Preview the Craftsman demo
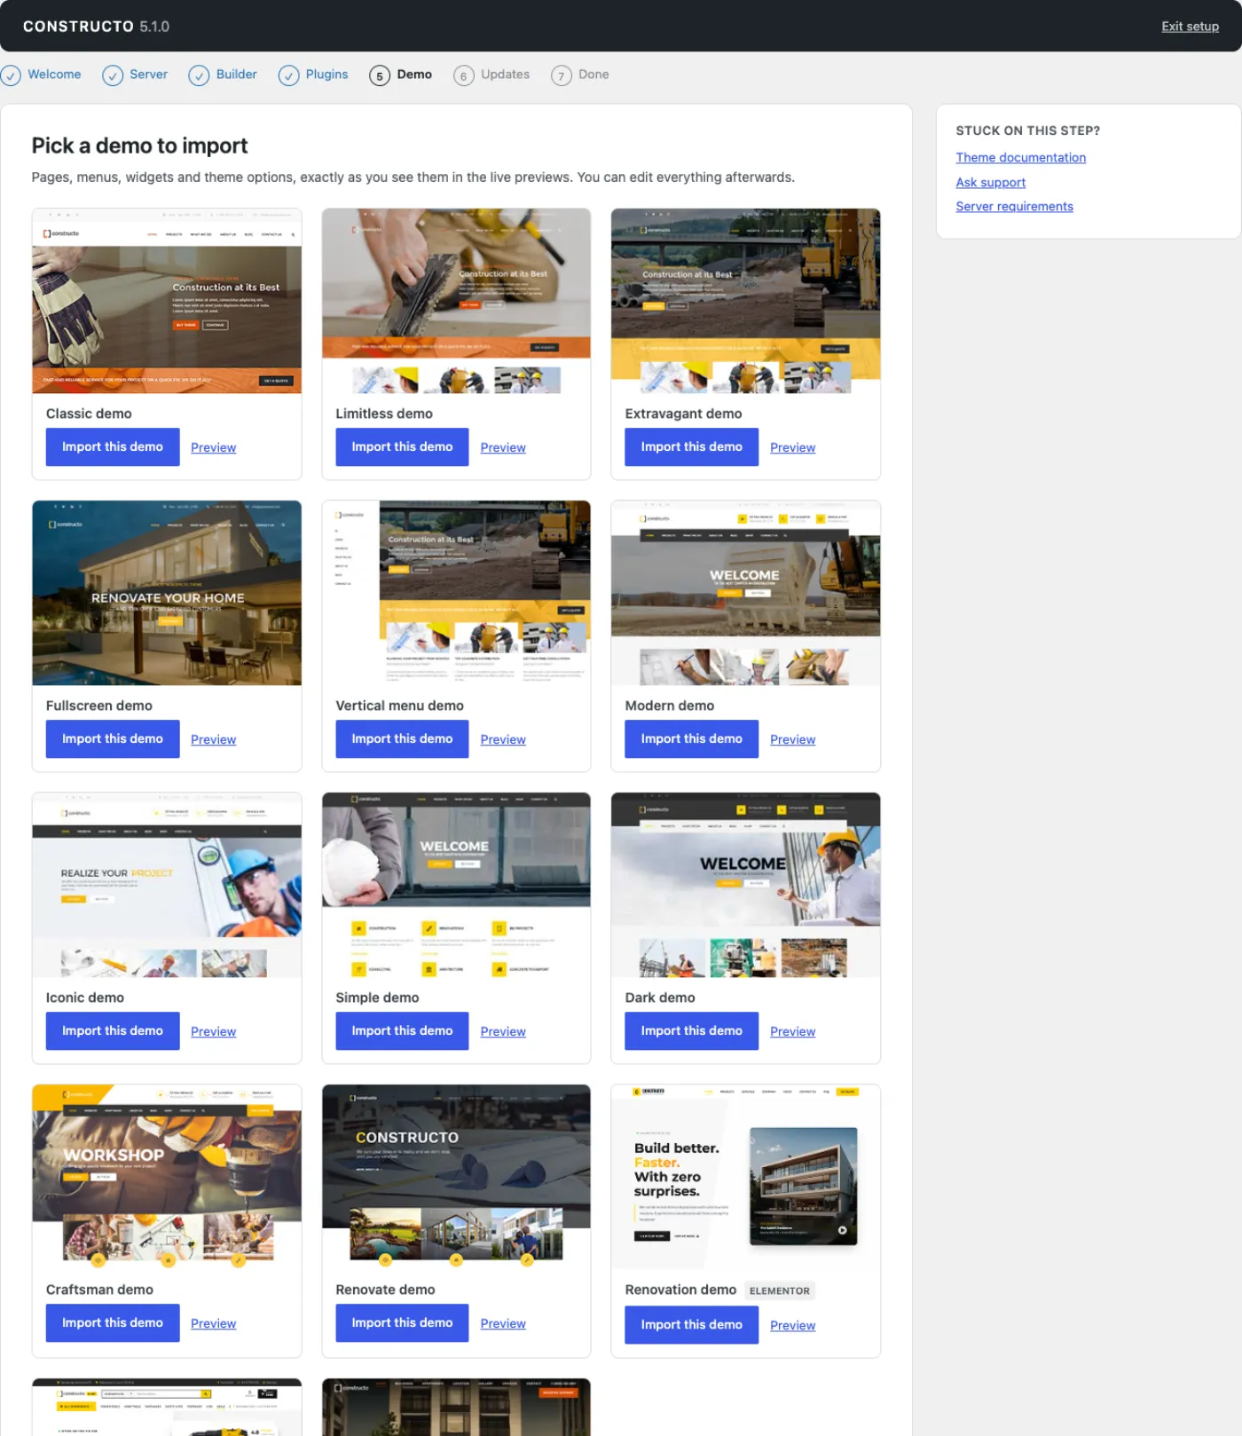The height and width of the screenshot is (1436, 1242). [213, 1323]
